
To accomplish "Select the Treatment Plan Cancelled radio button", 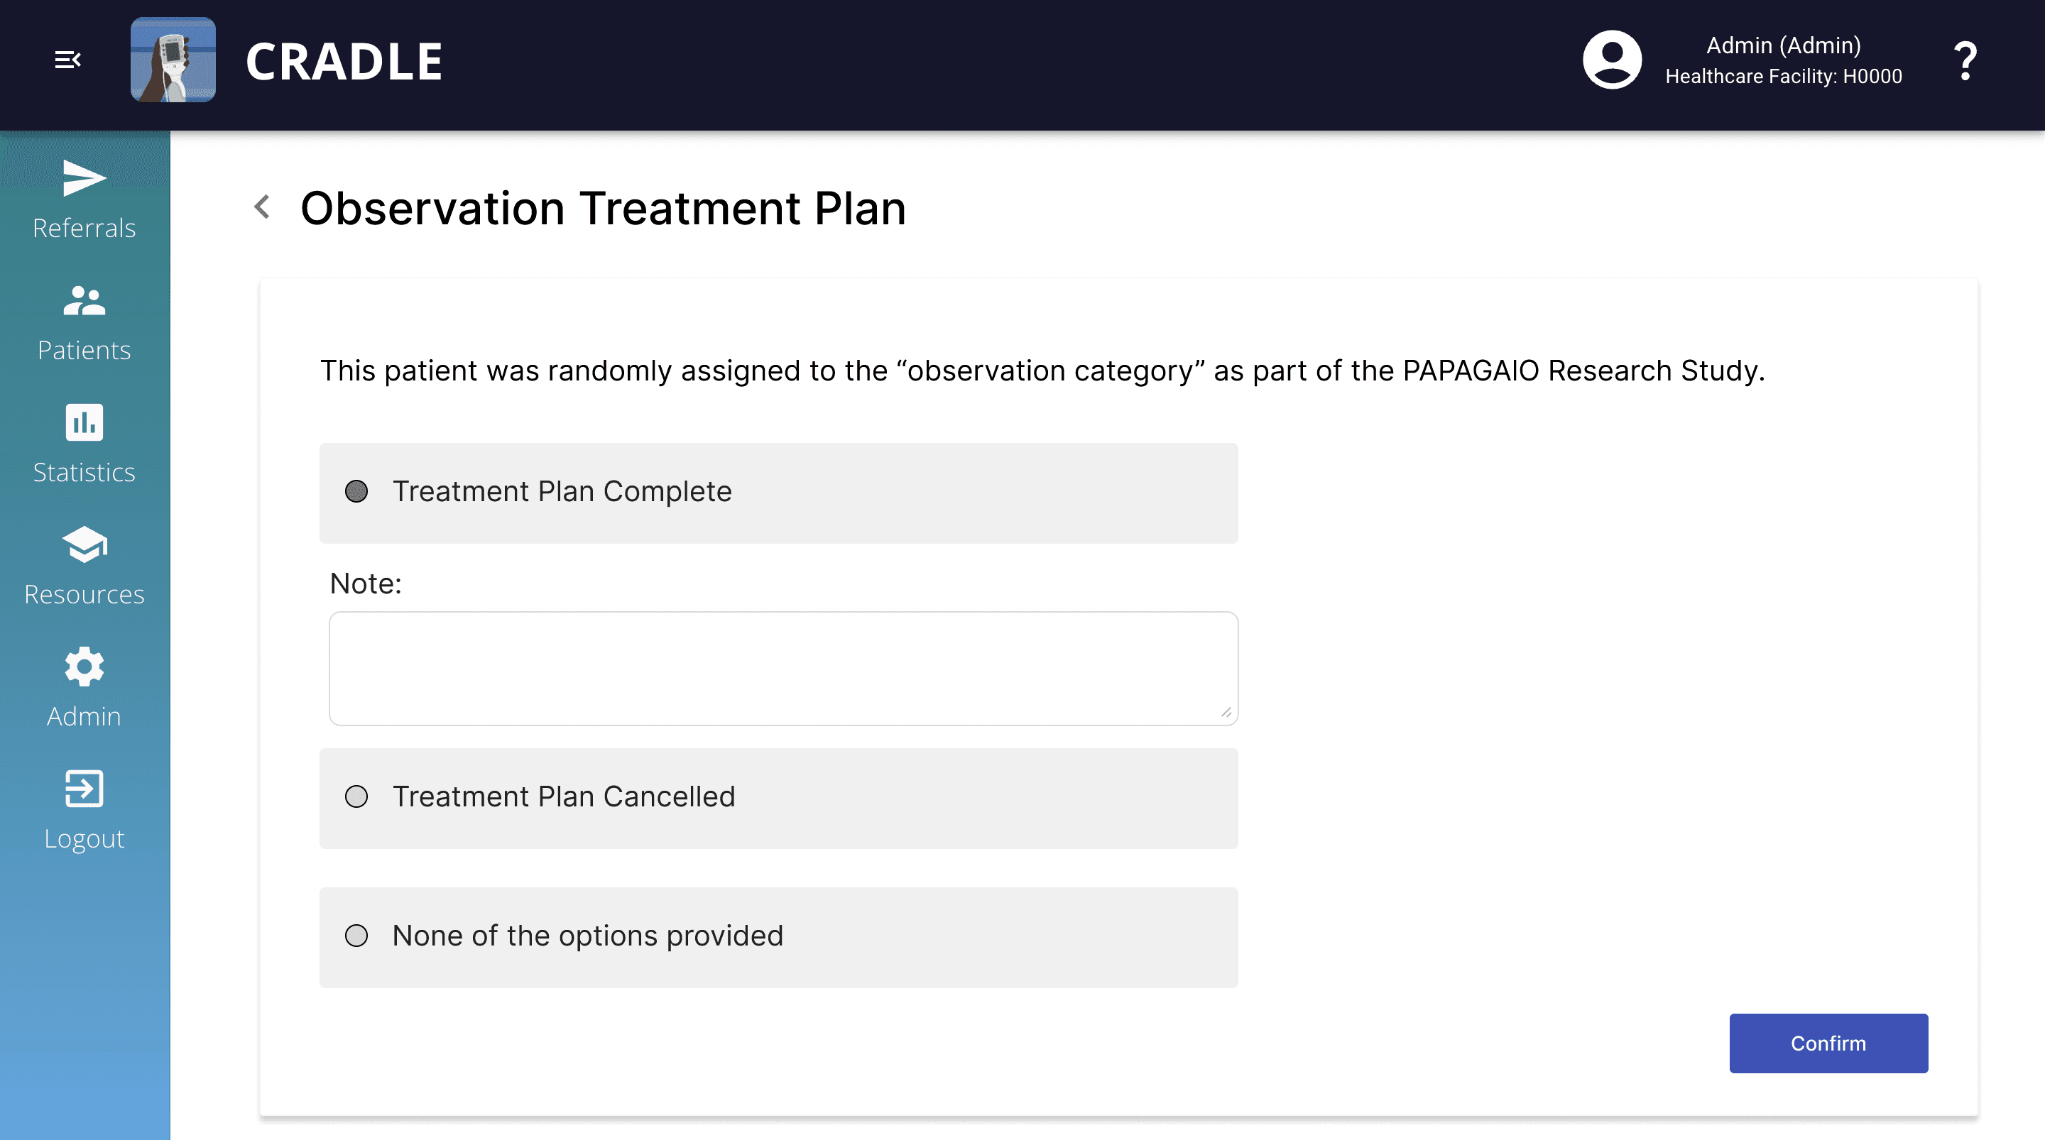I will pos(356,796).
